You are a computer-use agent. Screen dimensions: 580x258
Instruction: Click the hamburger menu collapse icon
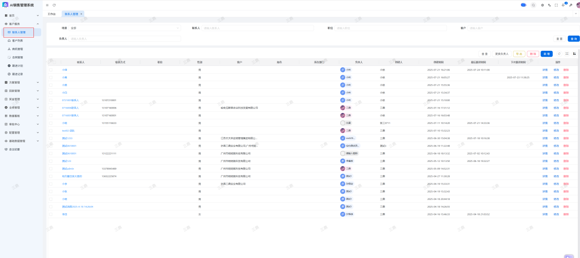coord(47,5)
